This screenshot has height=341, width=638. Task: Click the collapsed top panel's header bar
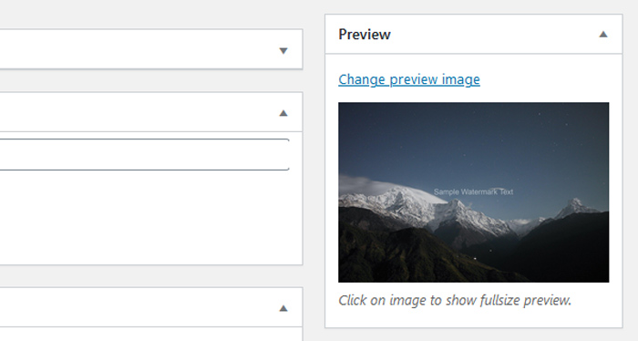tap(151, 49)
